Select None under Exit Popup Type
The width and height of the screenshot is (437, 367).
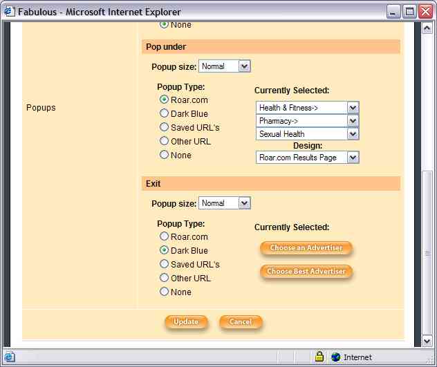164,292
